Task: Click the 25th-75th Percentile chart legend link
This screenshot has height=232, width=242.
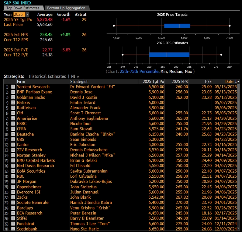Action: click(139, 72)
